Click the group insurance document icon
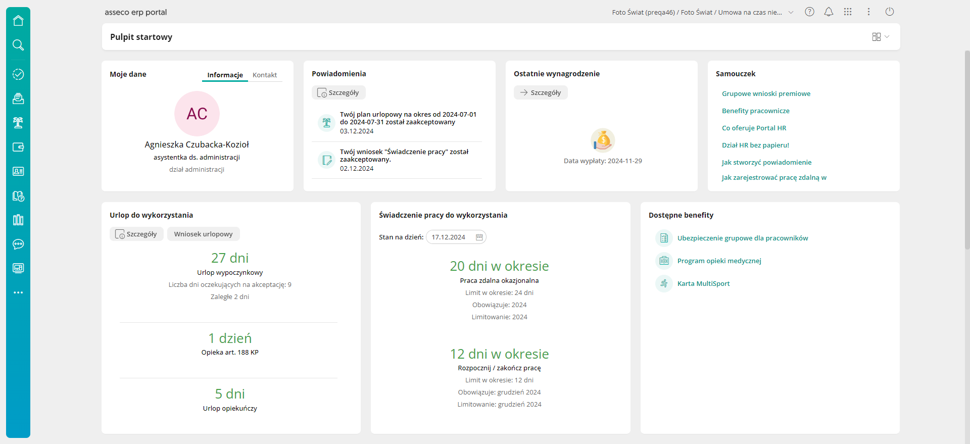This screenshot has width=970, height=444. pyautogui.click(x=664, y=238)
